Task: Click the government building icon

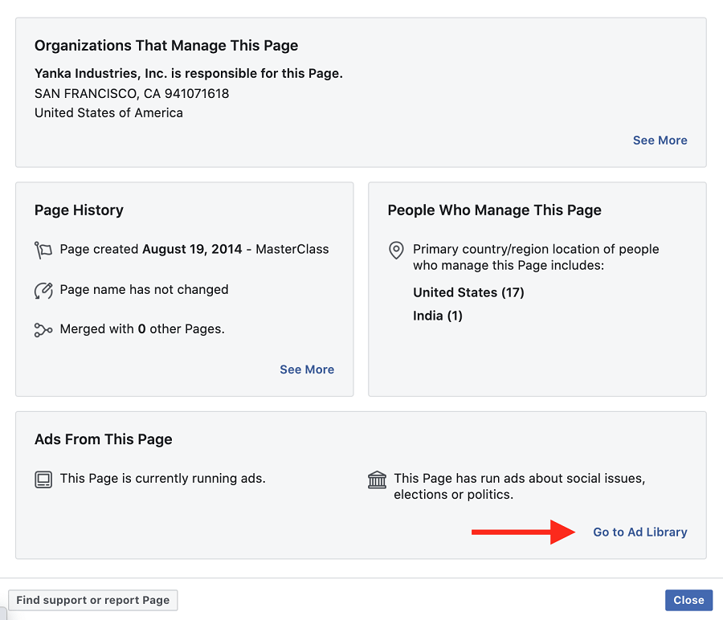Action: (x=377, y=479)
